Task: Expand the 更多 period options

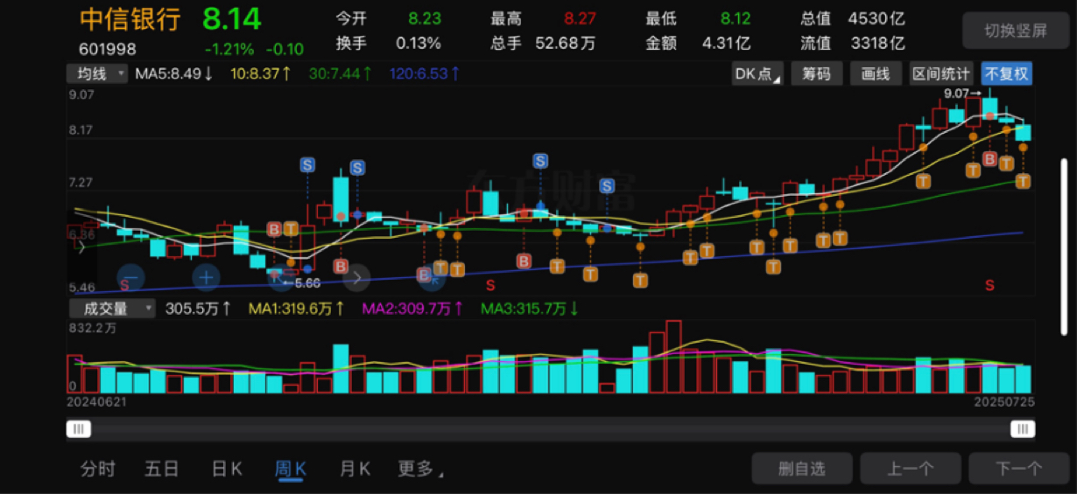Action: point(420,470)
